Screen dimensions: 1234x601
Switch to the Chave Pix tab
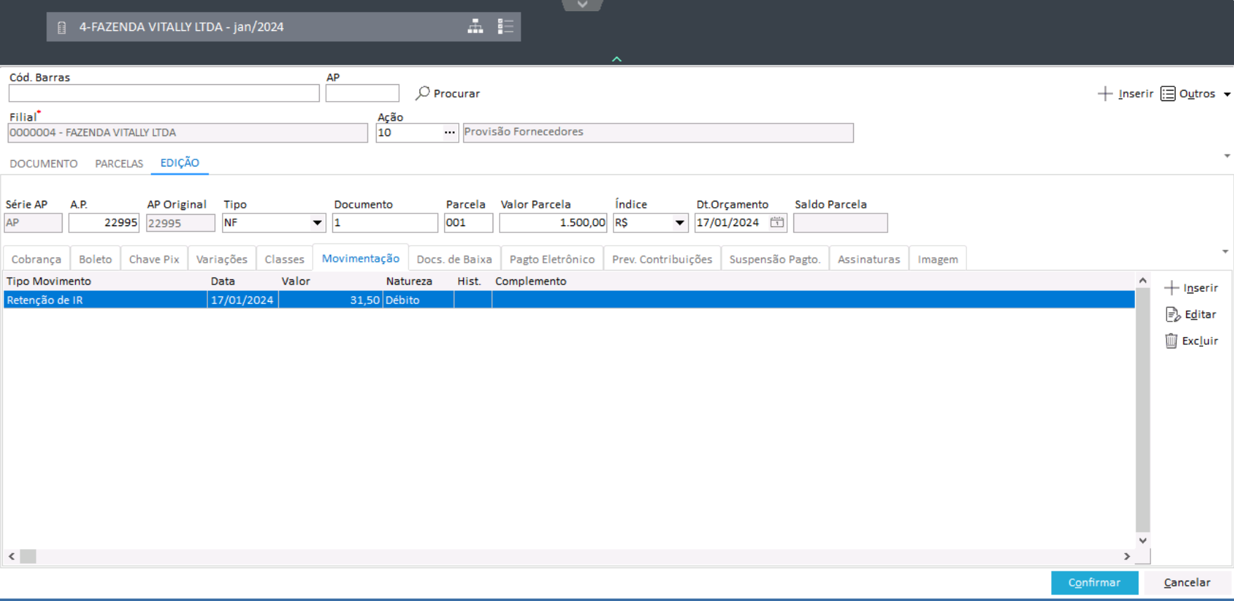[x=154, y=259]
